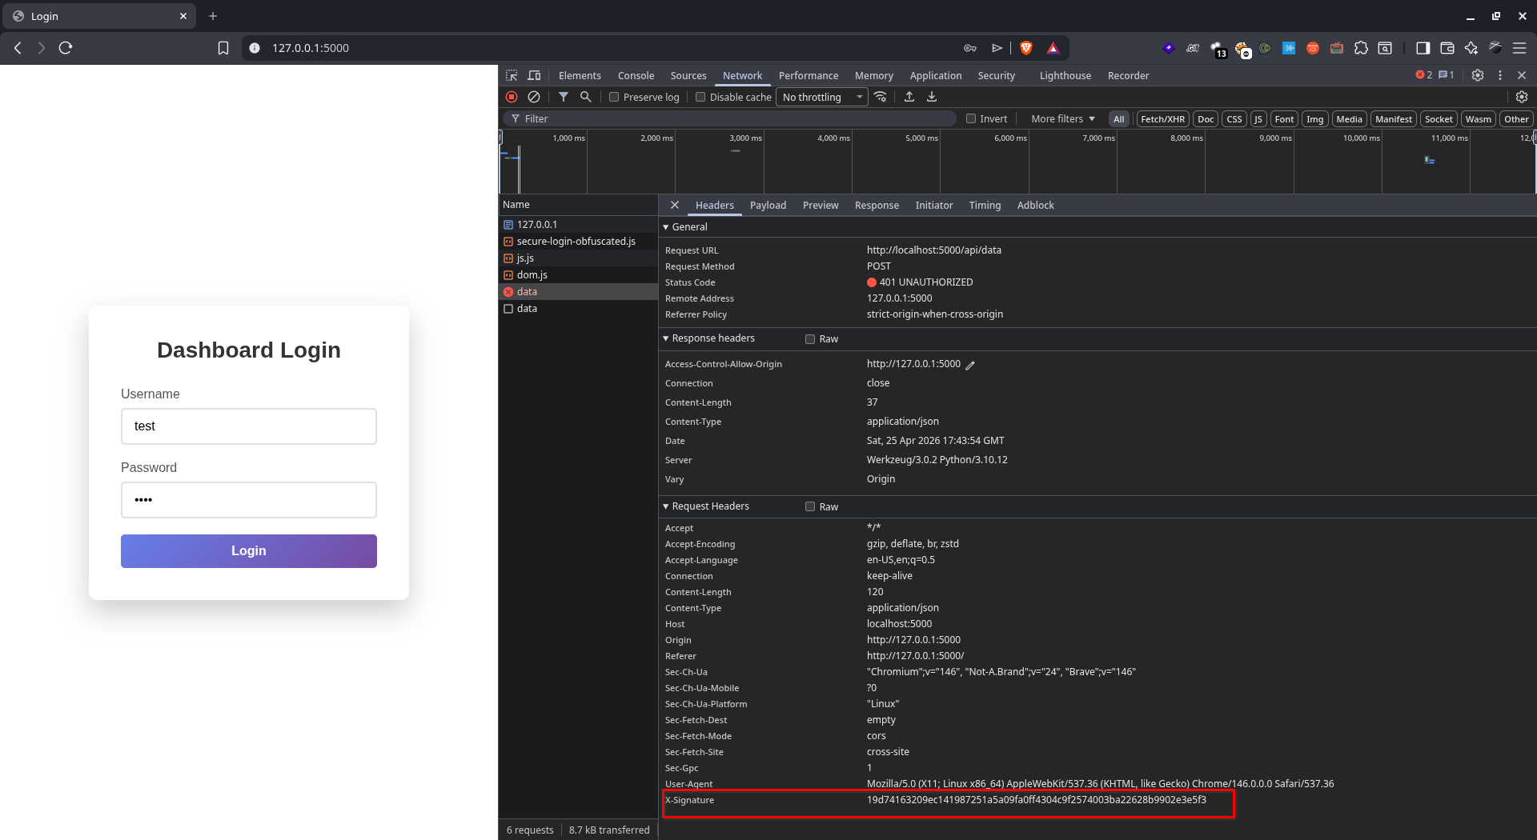1537x840 pixels.
Task: Import HAR file upload icon
Action: pos(909,97)
